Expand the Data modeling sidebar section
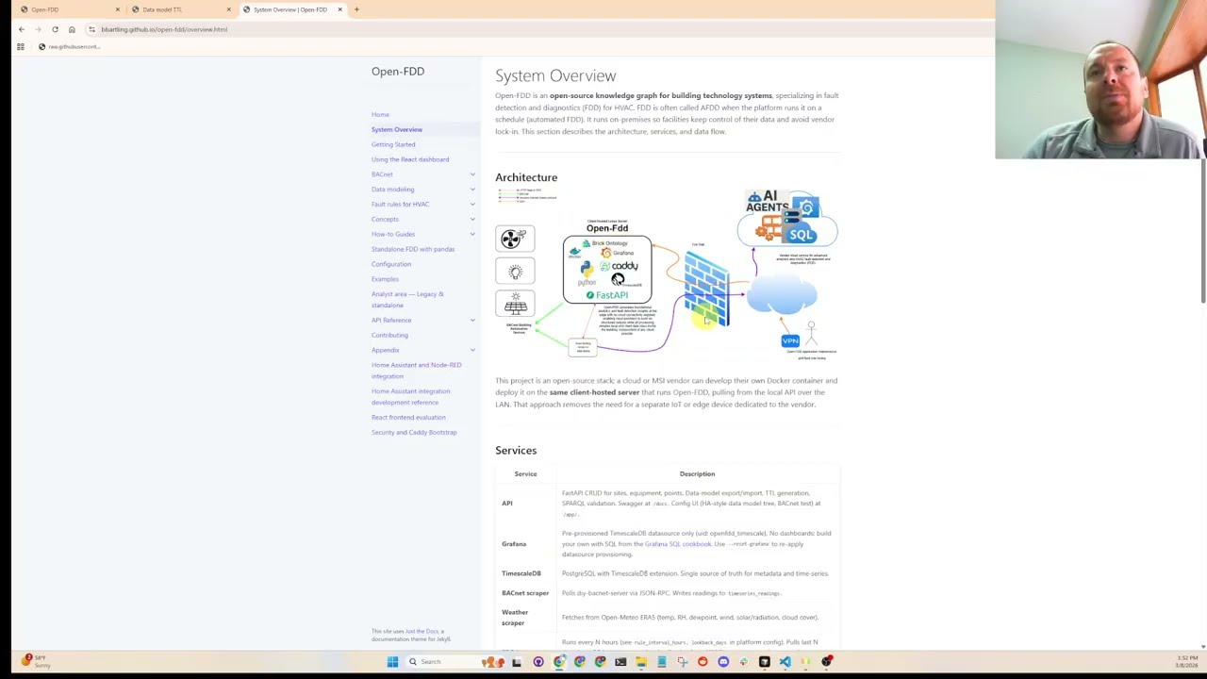 tap(472, 190)
